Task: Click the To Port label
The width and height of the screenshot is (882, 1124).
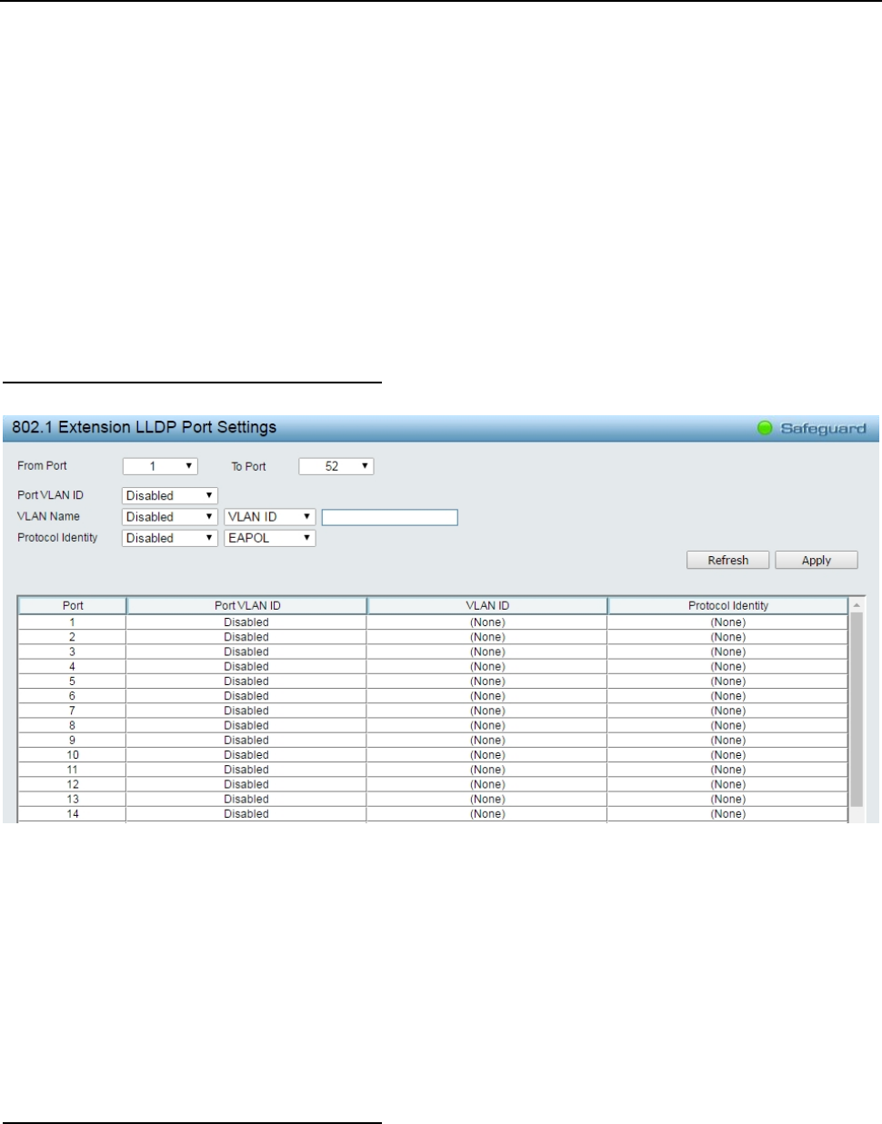Action: tap(248, 466)
